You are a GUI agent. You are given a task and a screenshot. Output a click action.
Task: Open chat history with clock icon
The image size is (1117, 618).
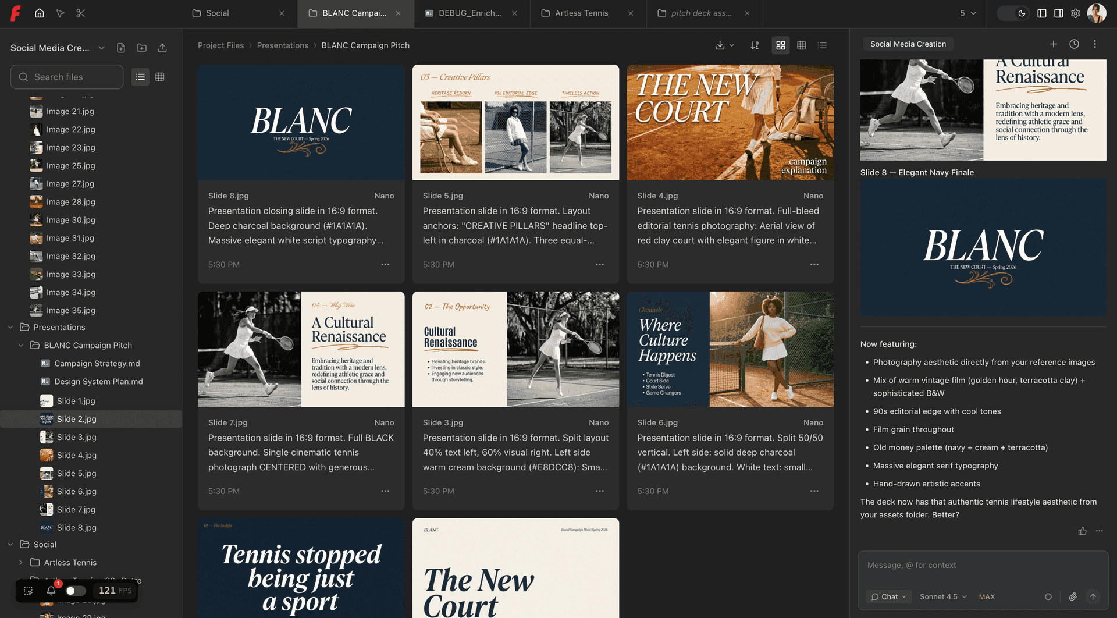click(1074, 44)
